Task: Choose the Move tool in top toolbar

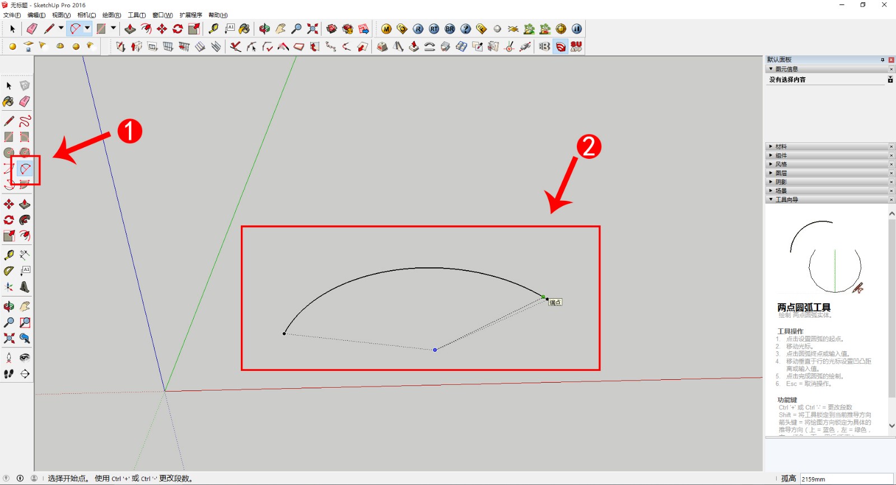Action: [162, 29]
